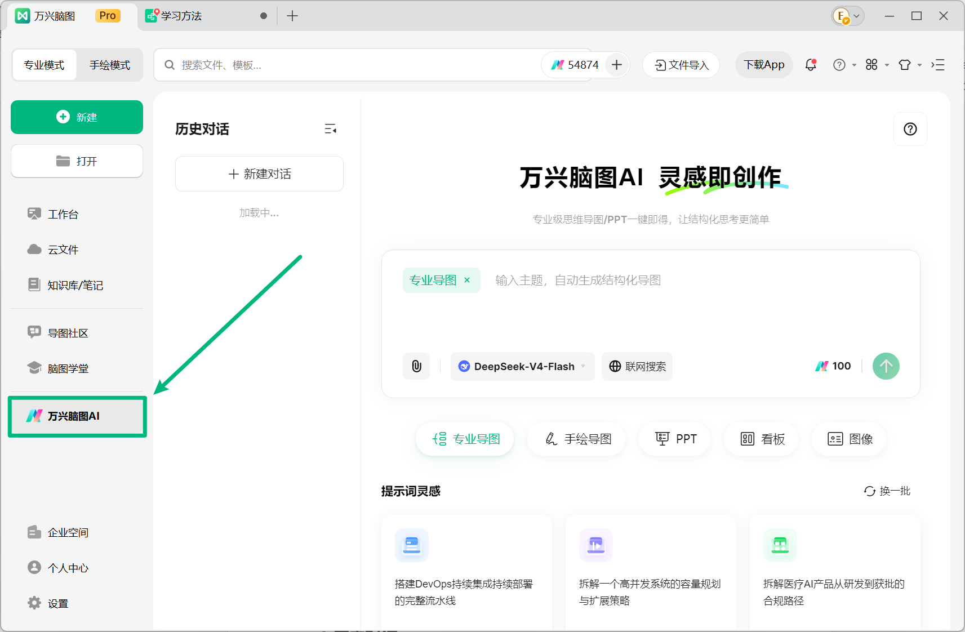The width and height of the screenshot is (965, 632).
Task: Click the green send arrow button
Action: click(886, 366)
